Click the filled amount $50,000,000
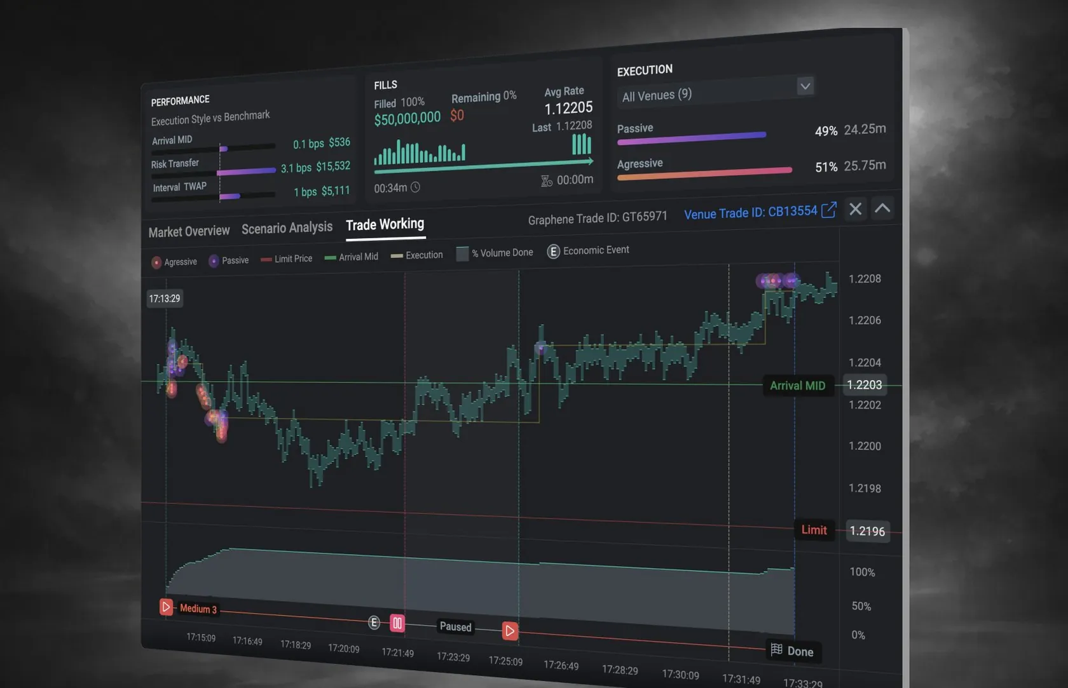This screenshot has width=1068, height=688. [x=407, y=119]
